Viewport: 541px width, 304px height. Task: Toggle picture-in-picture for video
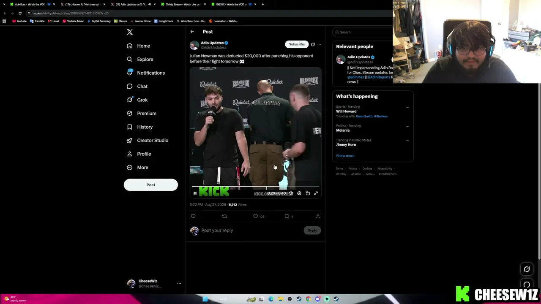coord(308,193)
